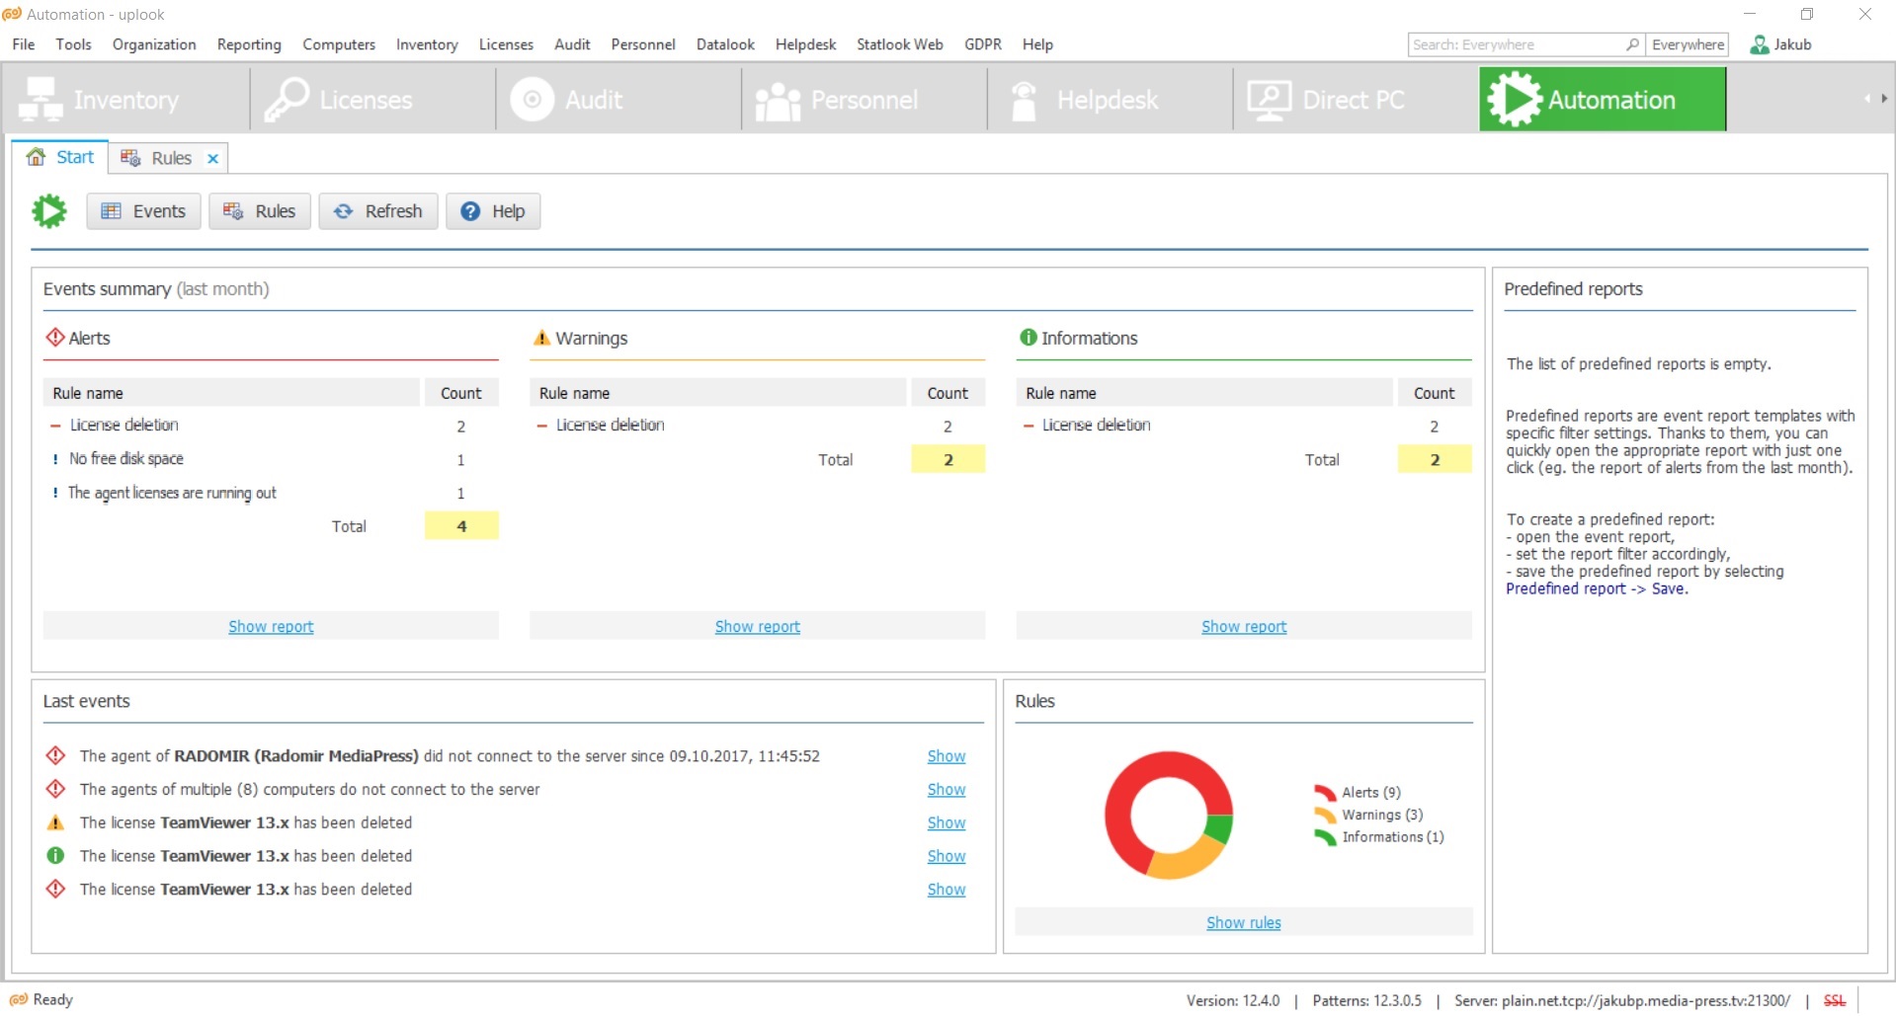The image size is (1896, 1016).
Task: Open the Organization menu
Action: [154, 44]
